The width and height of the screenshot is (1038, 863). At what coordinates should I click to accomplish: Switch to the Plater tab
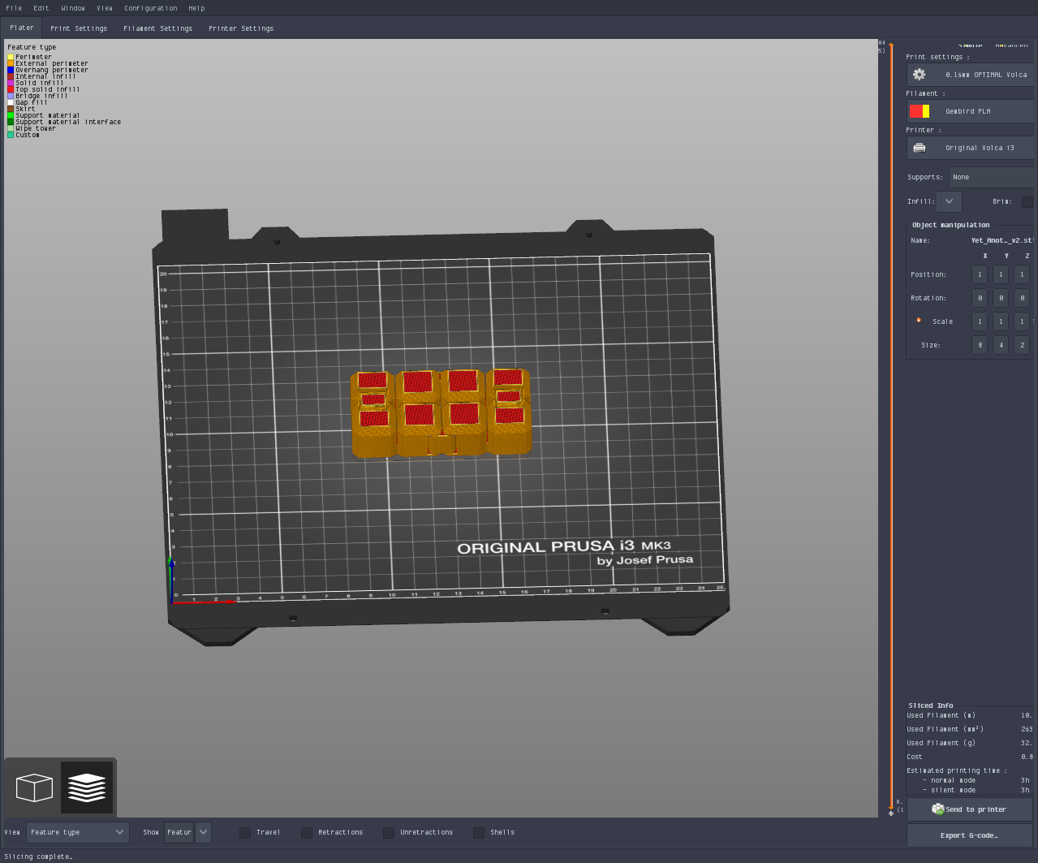pyautogui.click(x=22, y=28)
